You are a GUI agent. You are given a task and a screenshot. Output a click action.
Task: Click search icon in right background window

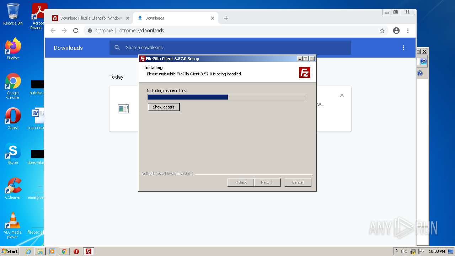[423, 62]
